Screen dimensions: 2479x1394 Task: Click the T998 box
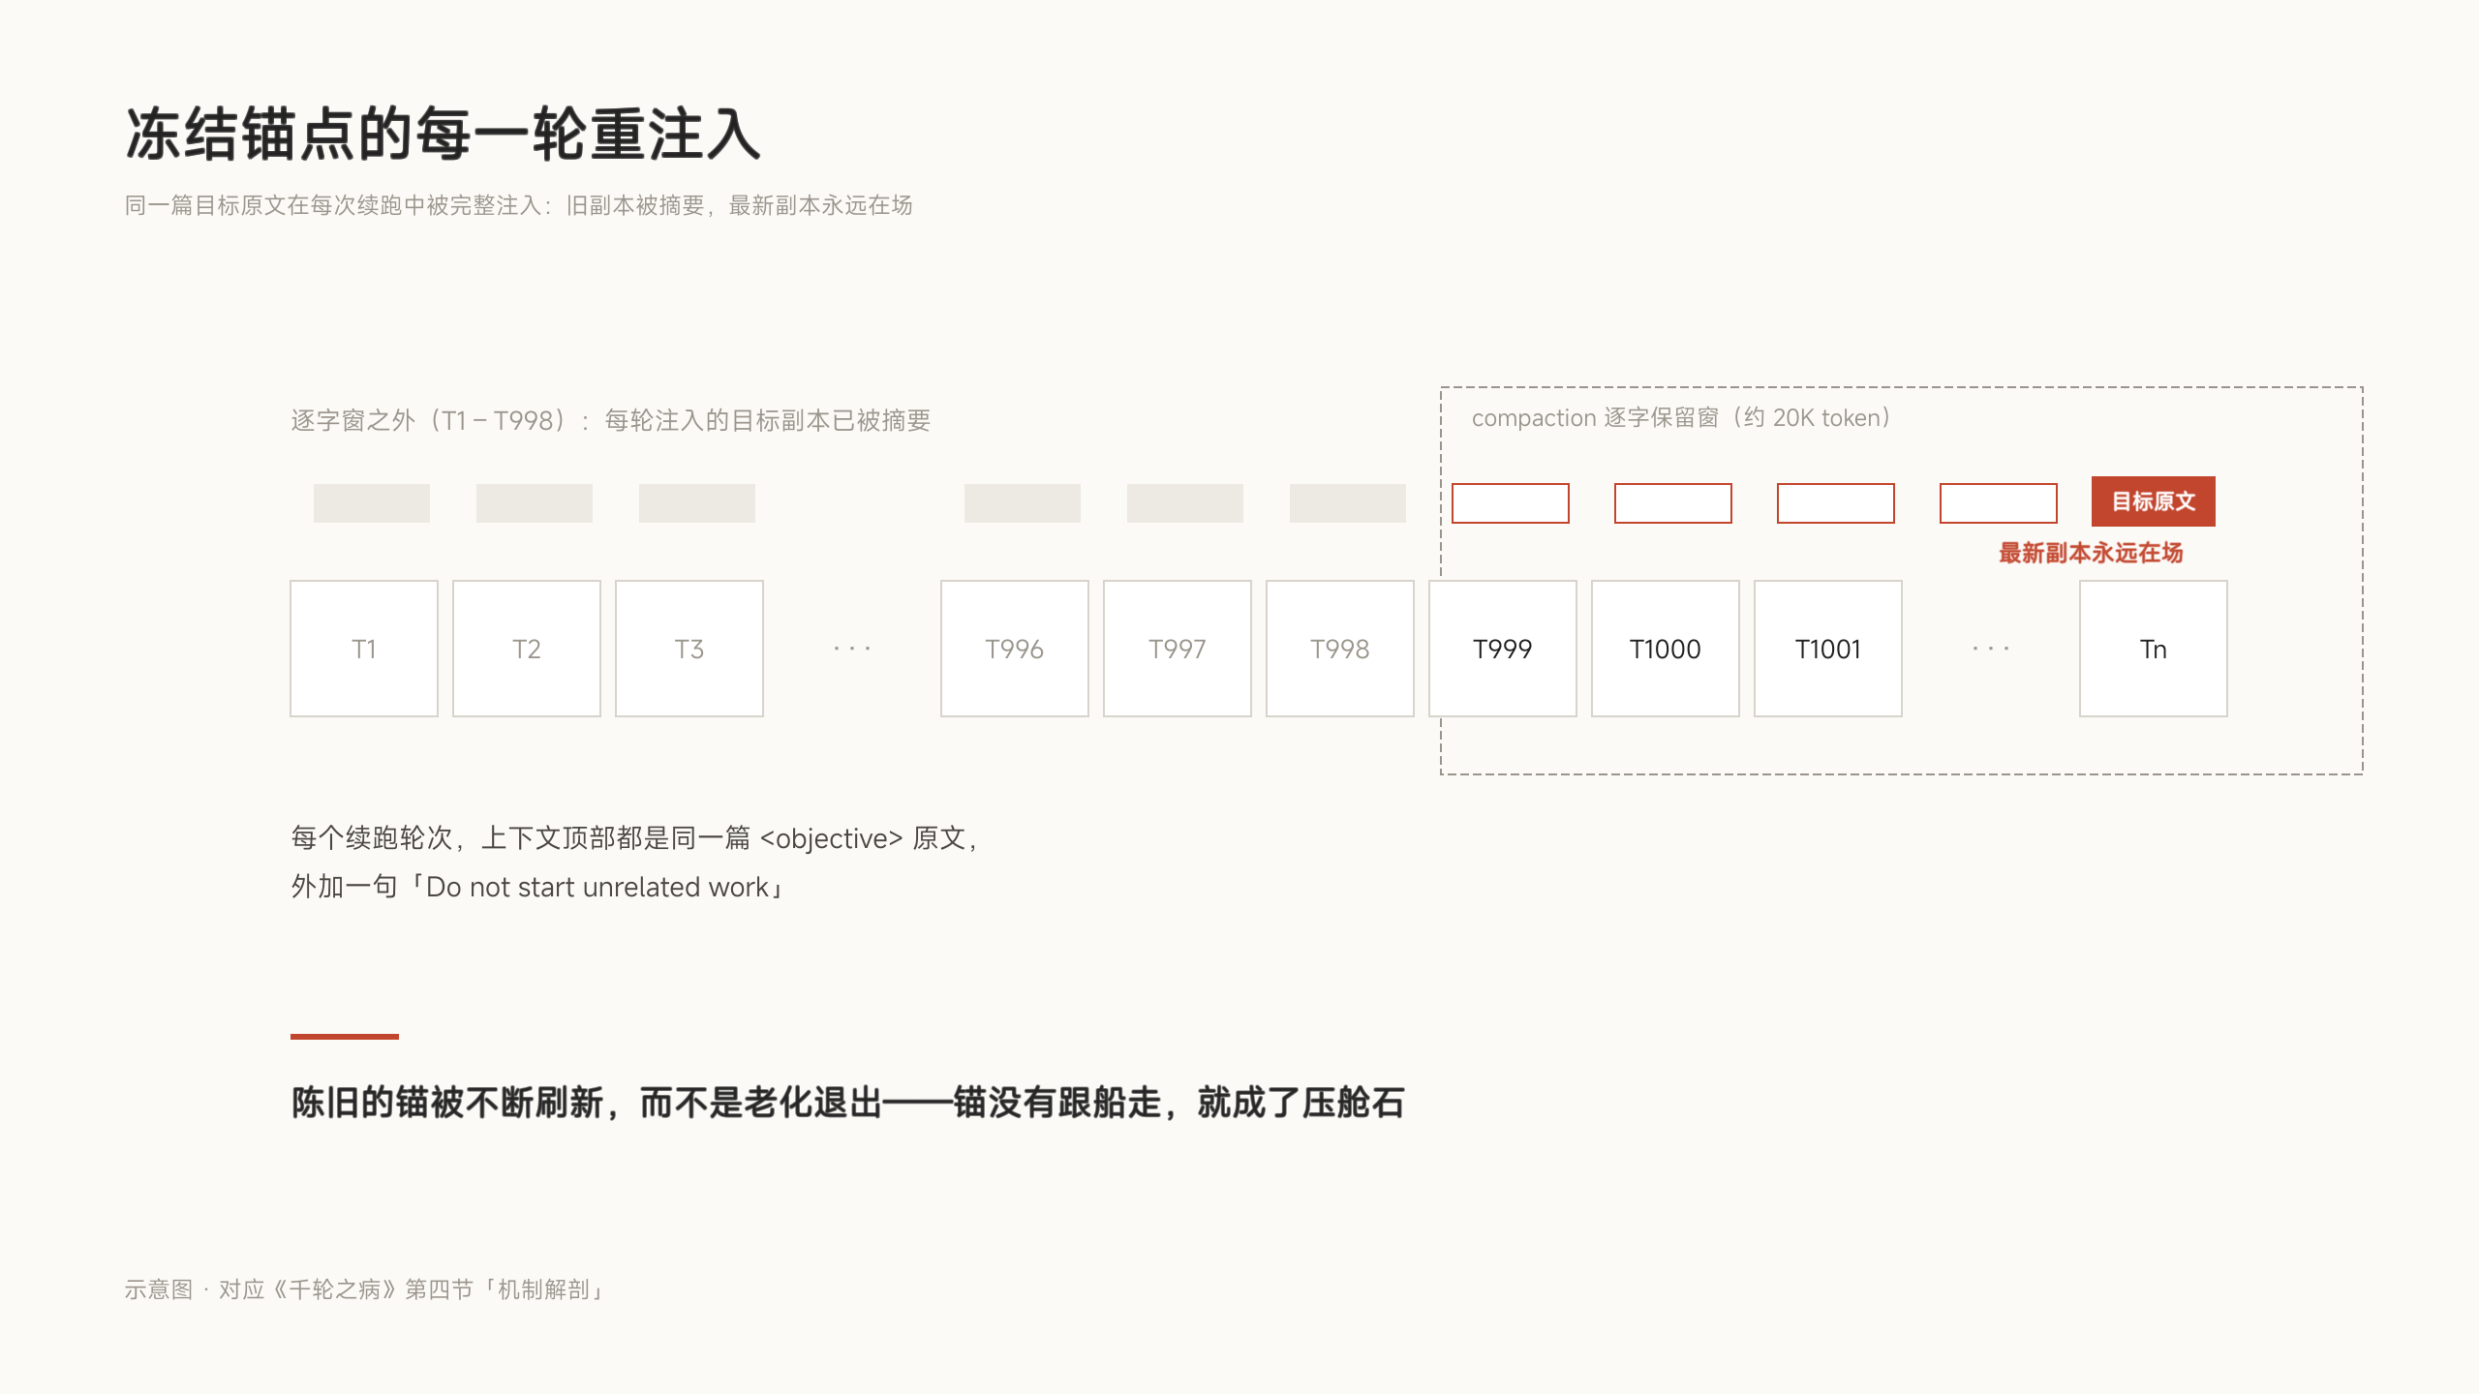point(1340,649)
